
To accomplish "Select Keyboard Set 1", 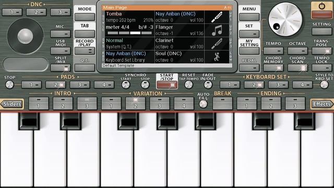I will (230, 85).
